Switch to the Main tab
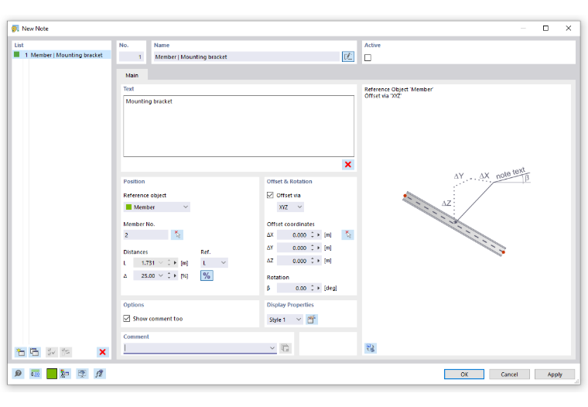Viewport: 588px width, 407px height. point(132,75)
